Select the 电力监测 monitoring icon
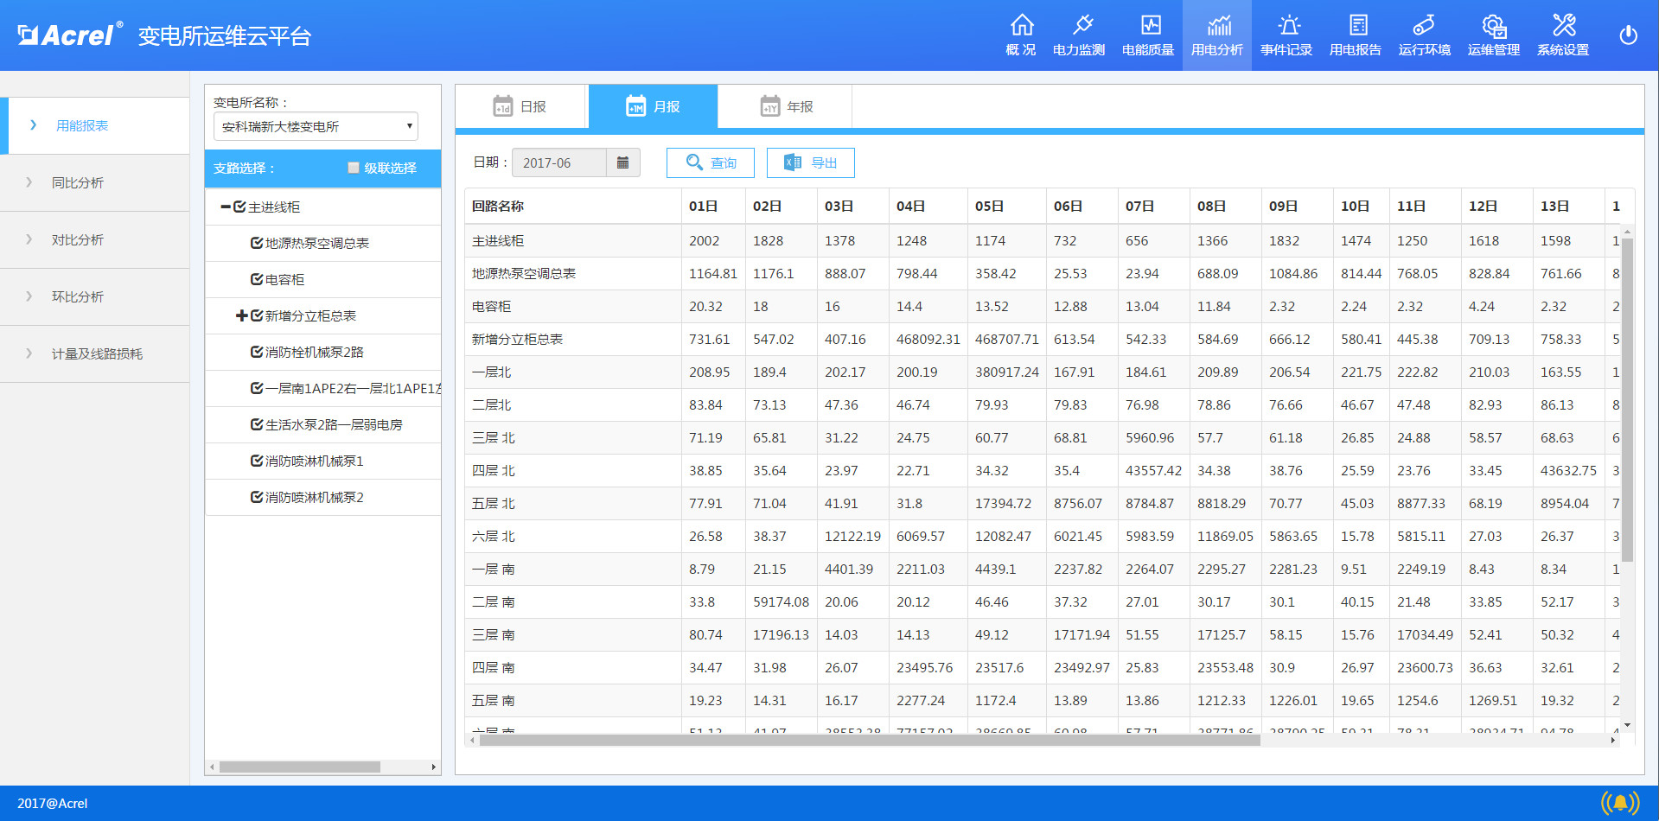Screen dimensions: 1659x821 pyautogui.click(x=1080, y=35)
